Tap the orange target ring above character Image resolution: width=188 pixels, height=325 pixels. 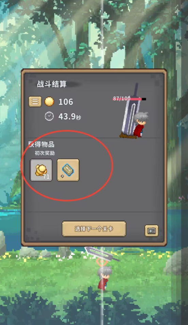coord(101,262)
